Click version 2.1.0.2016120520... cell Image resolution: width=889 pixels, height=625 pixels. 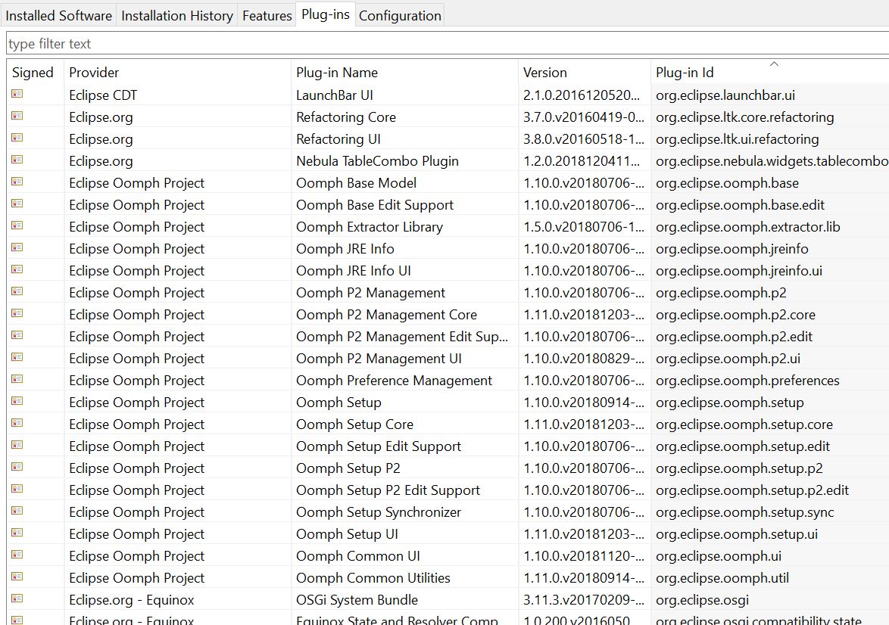581,95
